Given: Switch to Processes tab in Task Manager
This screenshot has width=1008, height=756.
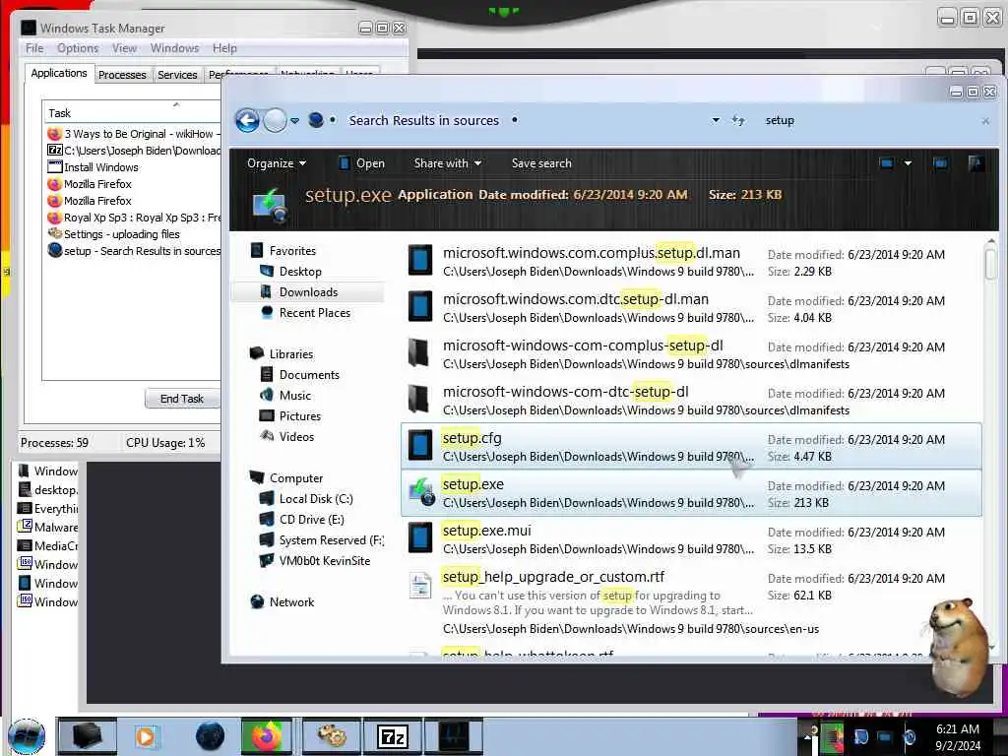Looking at the screenshot, I should tap(122, 75).
